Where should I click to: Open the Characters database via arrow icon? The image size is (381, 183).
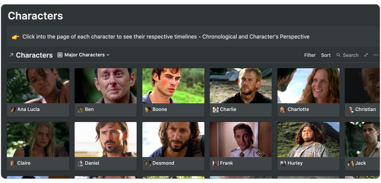tap(11, 55)
